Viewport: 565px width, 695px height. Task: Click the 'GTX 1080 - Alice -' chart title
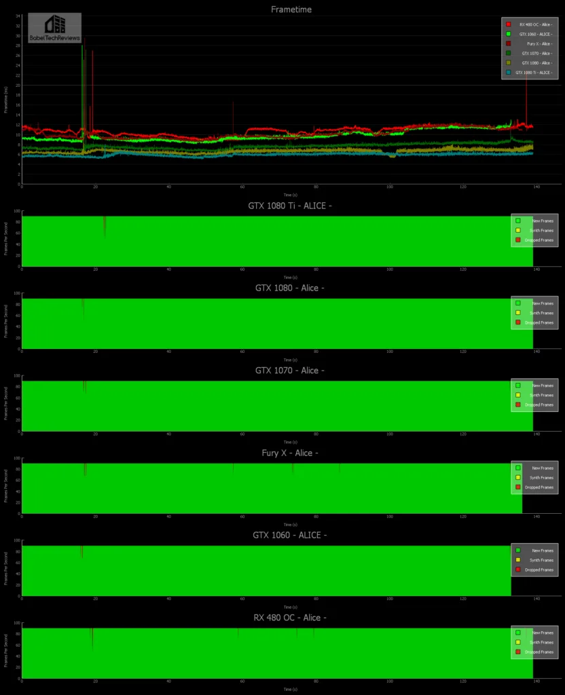click(x=290, y=288)
